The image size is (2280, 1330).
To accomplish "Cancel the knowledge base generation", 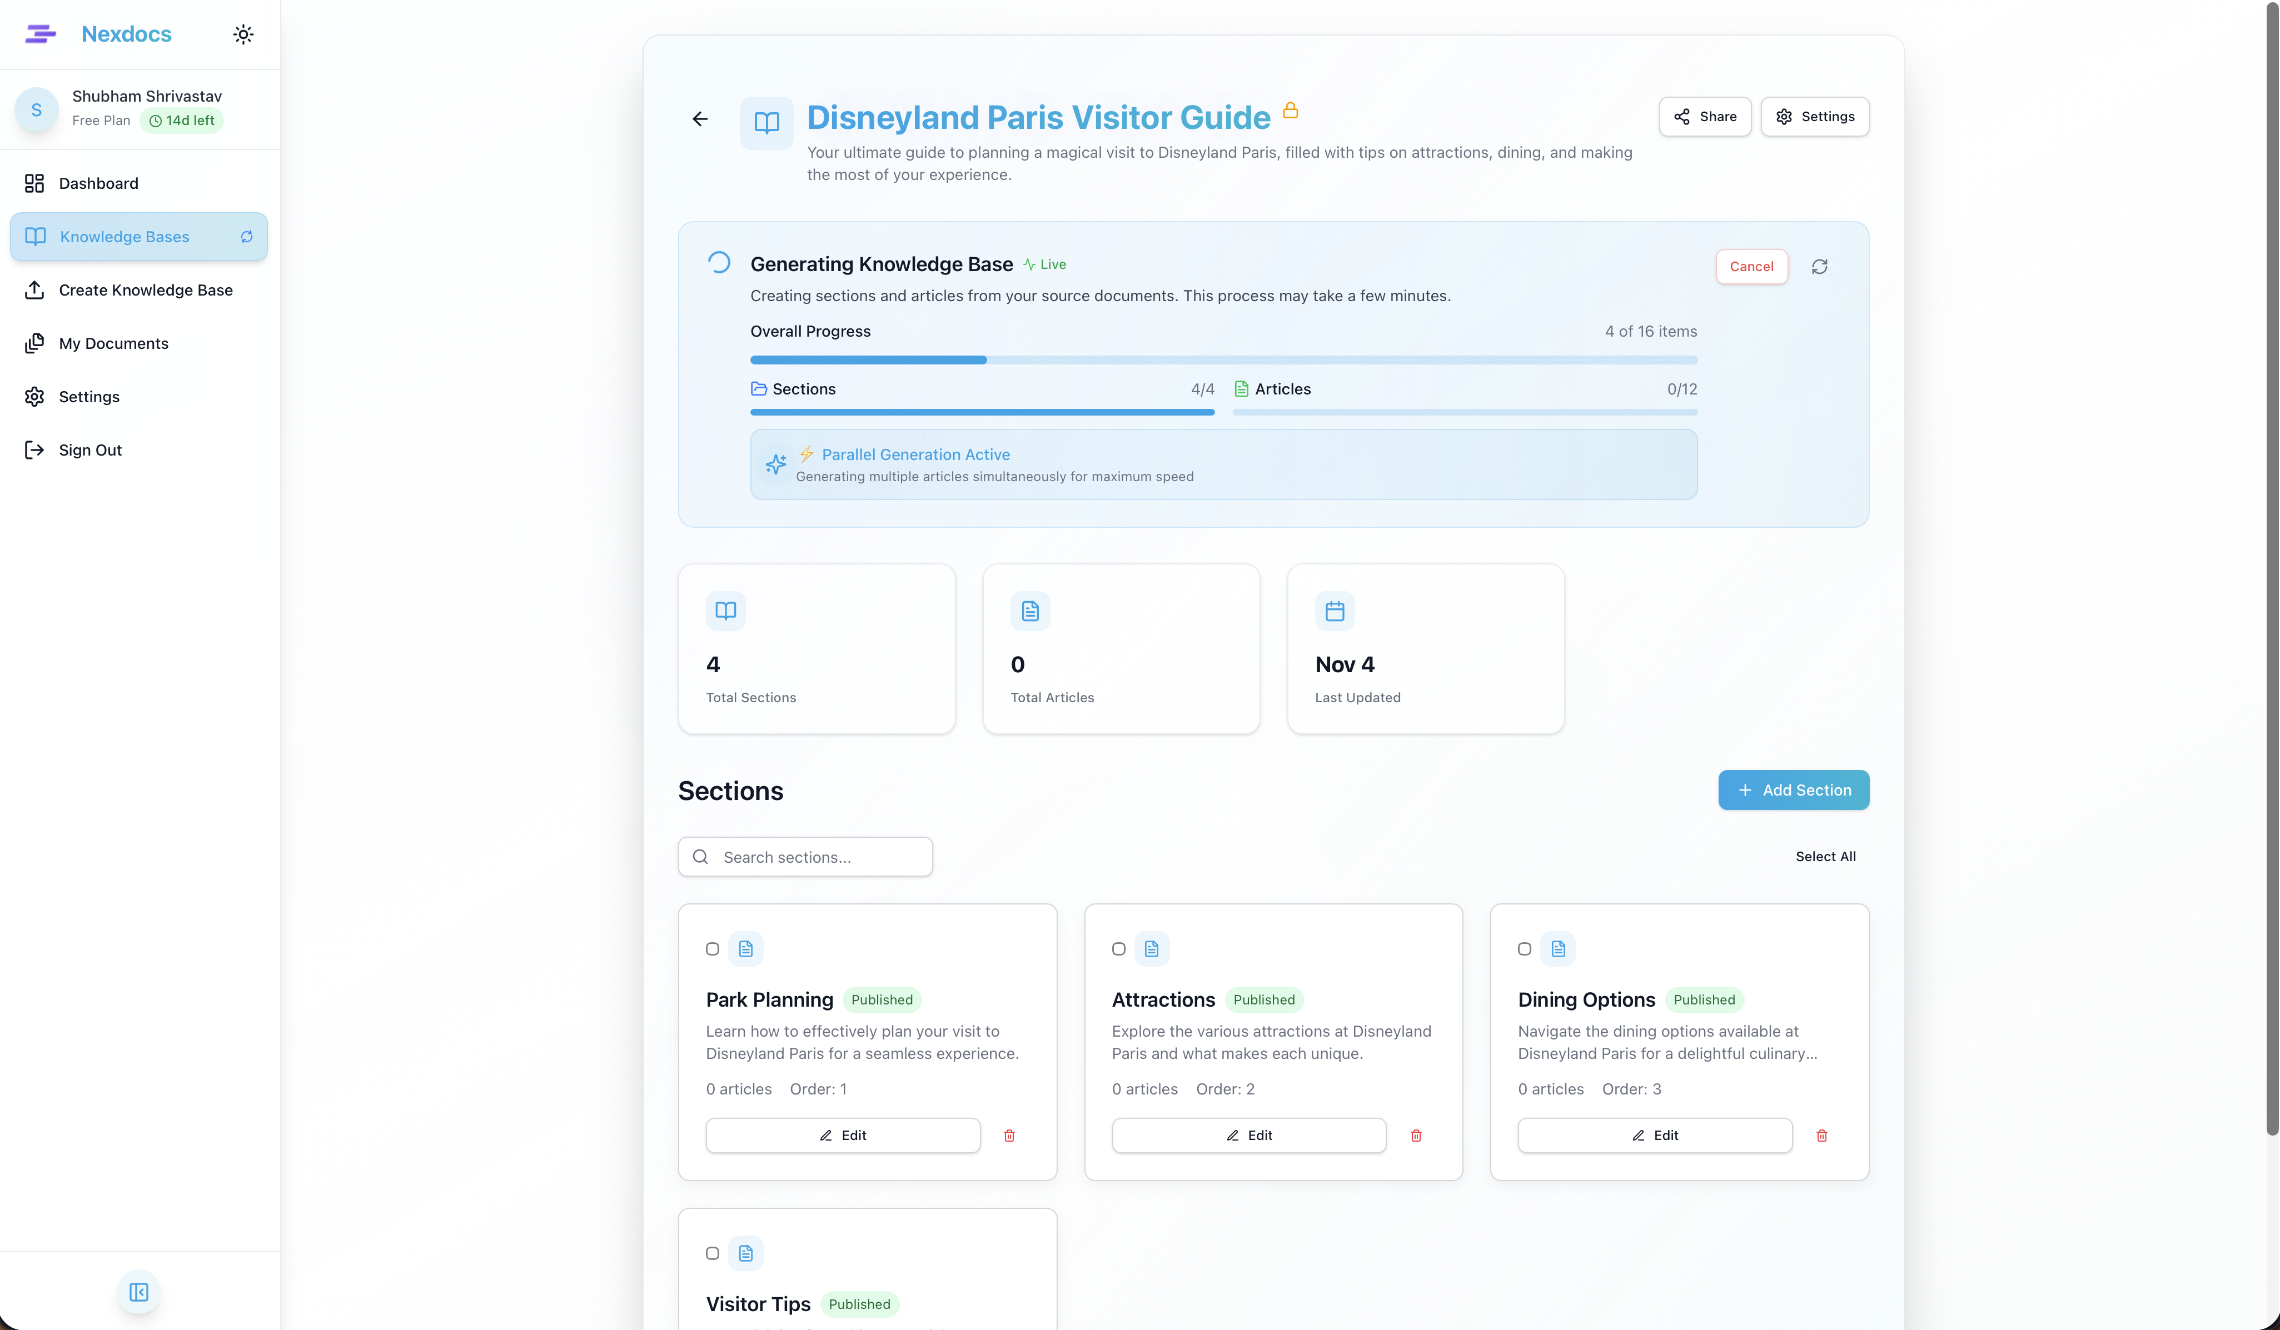I will 1751,267.
